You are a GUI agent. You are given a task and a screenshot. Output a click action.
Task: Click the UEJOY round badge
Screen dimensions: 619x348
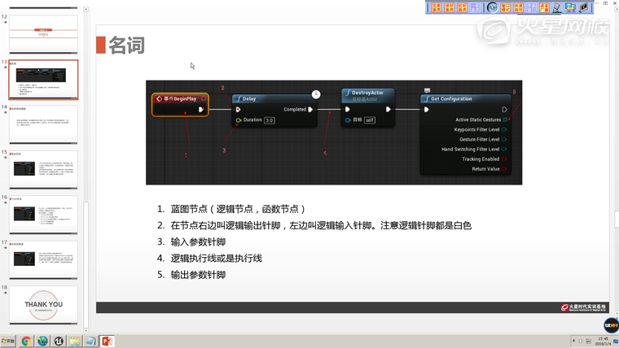click(x=609, y=324)
